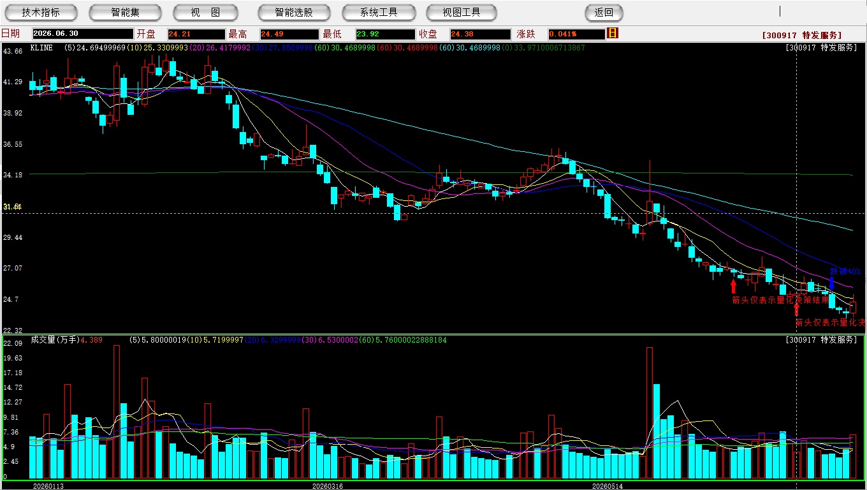Screen dimensions: 867x490
Task: Click the red up arrow above 箭头仅表示量化决策结果
Action: click(x=733, y=286)
